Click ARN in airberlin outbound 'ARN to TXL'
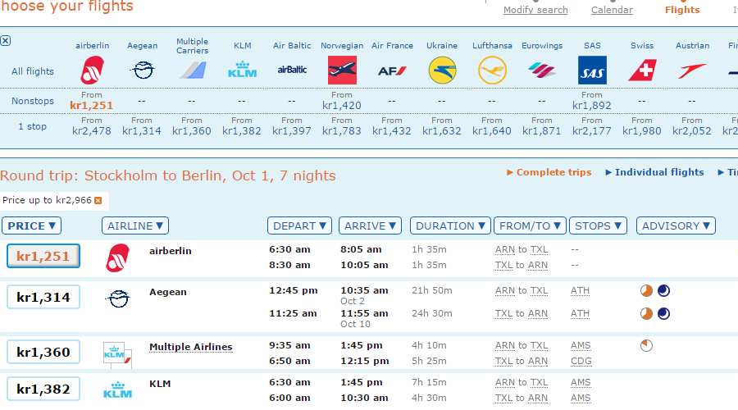The image size is (738, 410). coord(504,249)
